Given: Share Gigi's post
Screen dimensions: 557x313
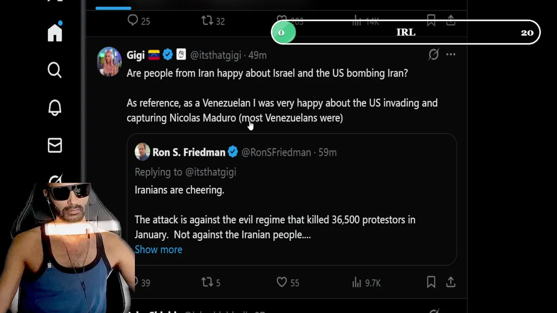Looking at the screenshot, I should pos(451,283).
